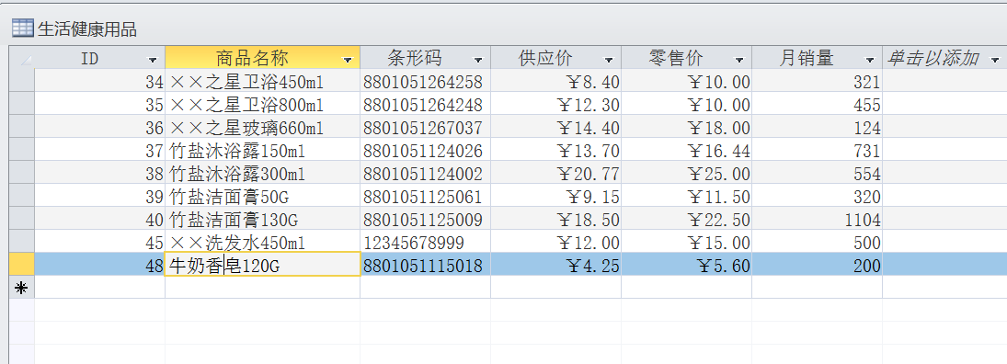
Task: Click cell ××洗发水450ml
Action: [x=262, y=242]
